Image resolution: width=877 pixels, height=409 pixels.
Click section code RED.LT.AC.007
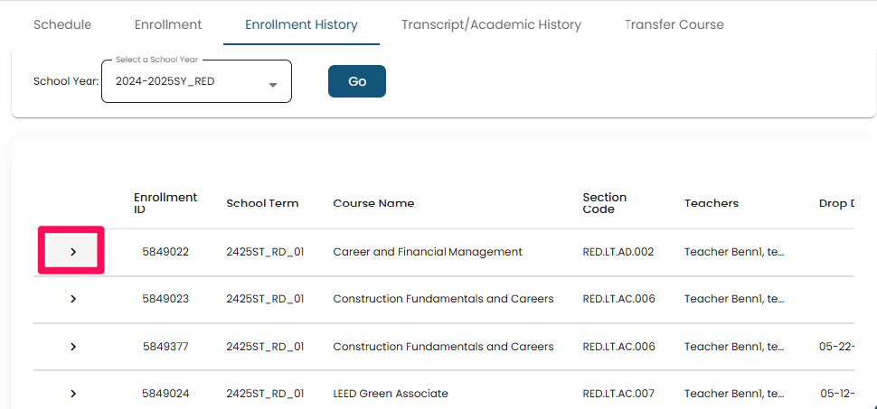pyautogui.click(x=619, y=393)
